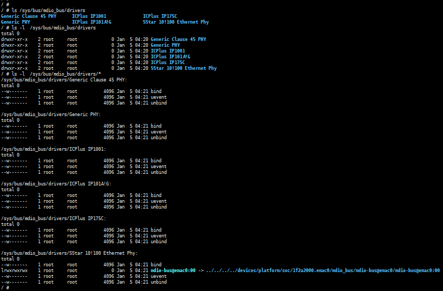Click the ICPlus IP1001 directory in the long listing
Image resolution: width=443 pixels, height=291 pixels.
[167, 51]
